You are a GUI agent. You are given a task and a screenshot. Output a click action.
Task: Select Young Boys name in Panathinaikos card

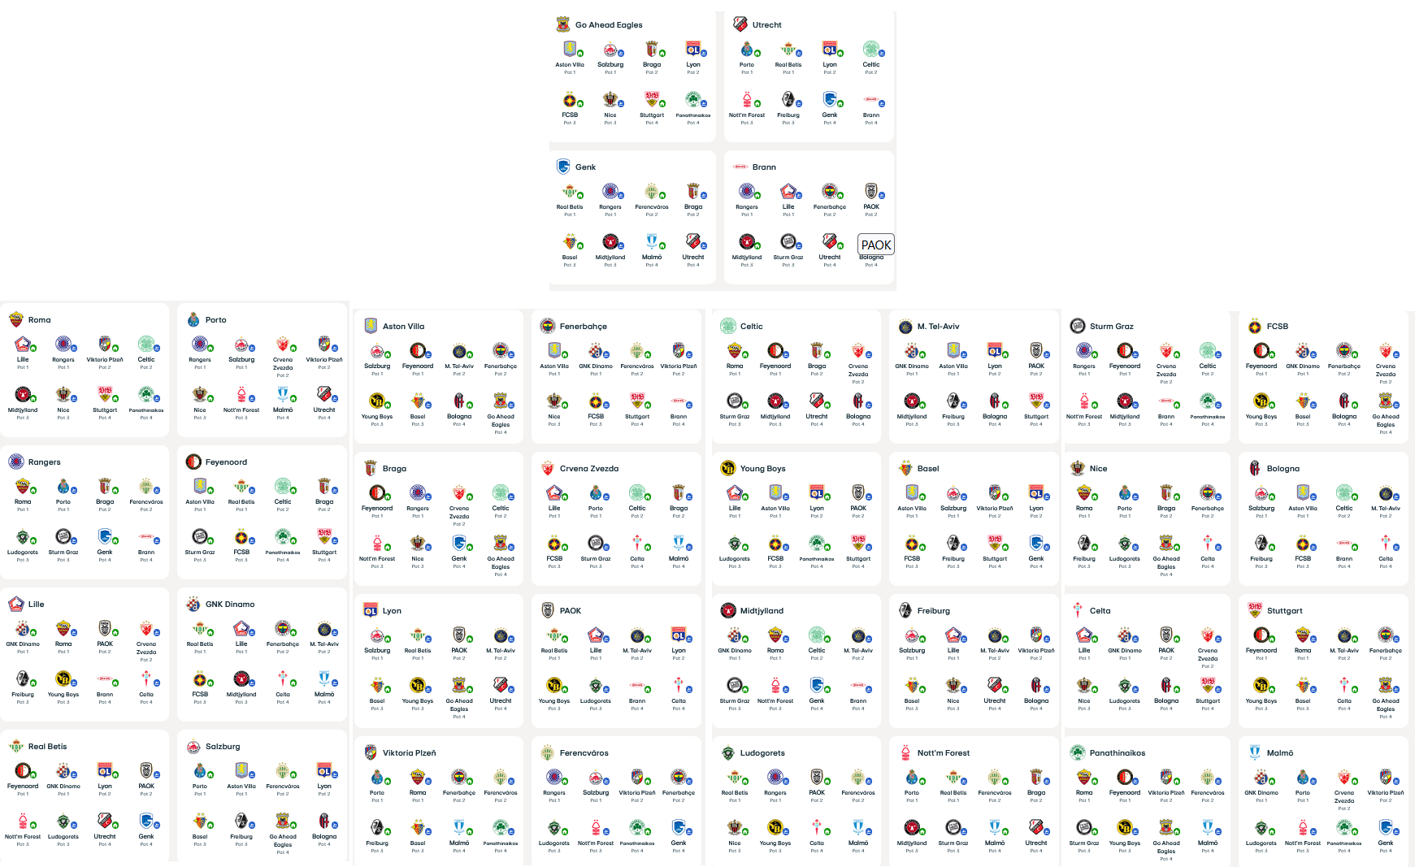(1125, 843)
